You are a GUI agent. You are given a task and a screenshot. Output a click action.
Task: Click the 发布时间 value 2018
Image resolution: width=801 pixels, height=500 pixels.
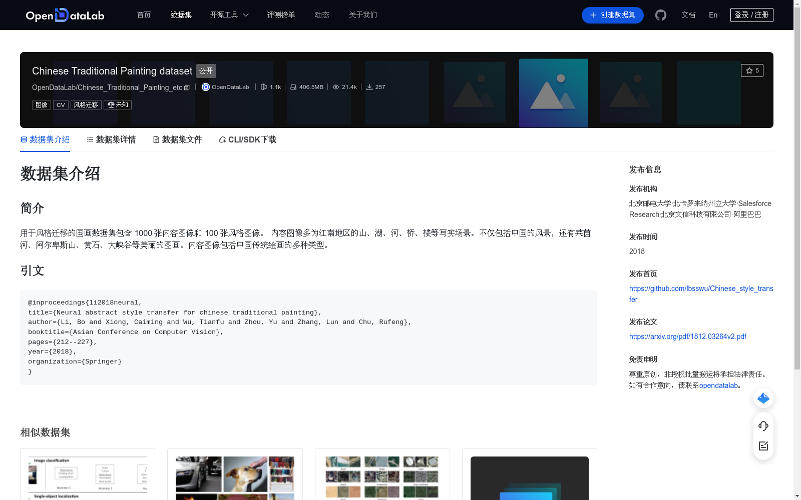coord(637,251)
